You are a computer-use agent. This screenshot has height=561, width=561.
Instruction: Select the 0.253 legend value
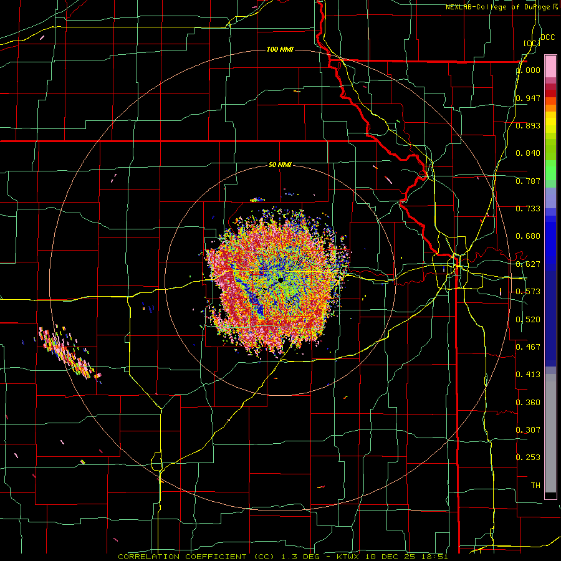529,458
